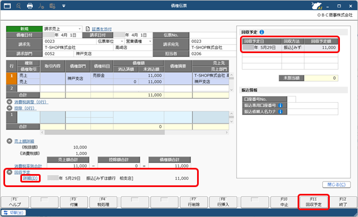The height and width of the screenshot is (217, 358).
Task: Click the info icon next to 回収予定 heading
Action: point(262,32)
